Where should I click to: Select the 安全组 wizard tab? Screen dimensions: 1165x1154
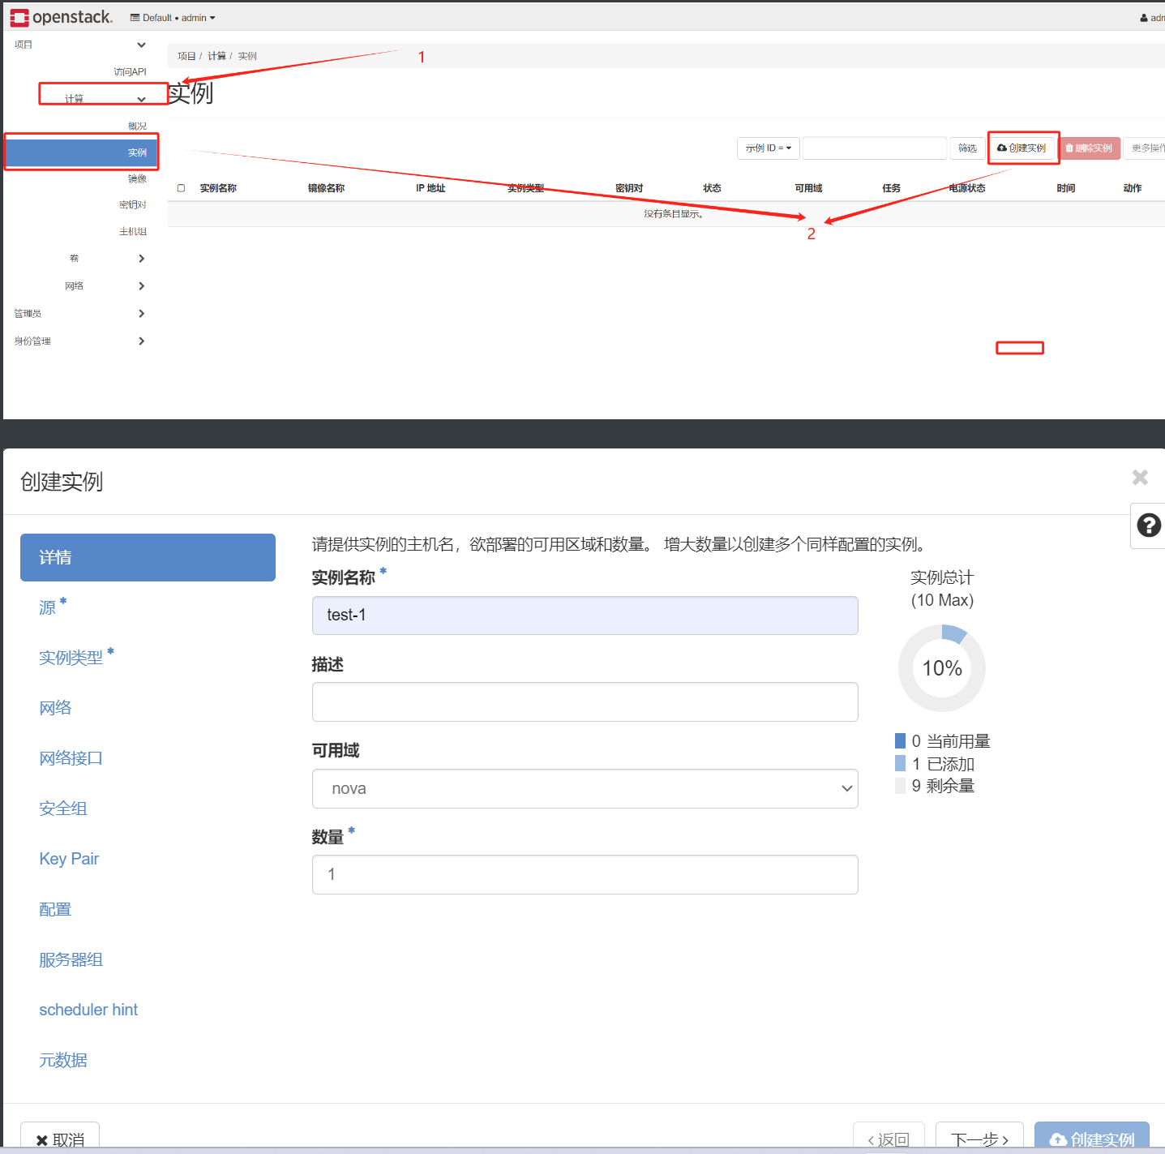tap(62, 809)
